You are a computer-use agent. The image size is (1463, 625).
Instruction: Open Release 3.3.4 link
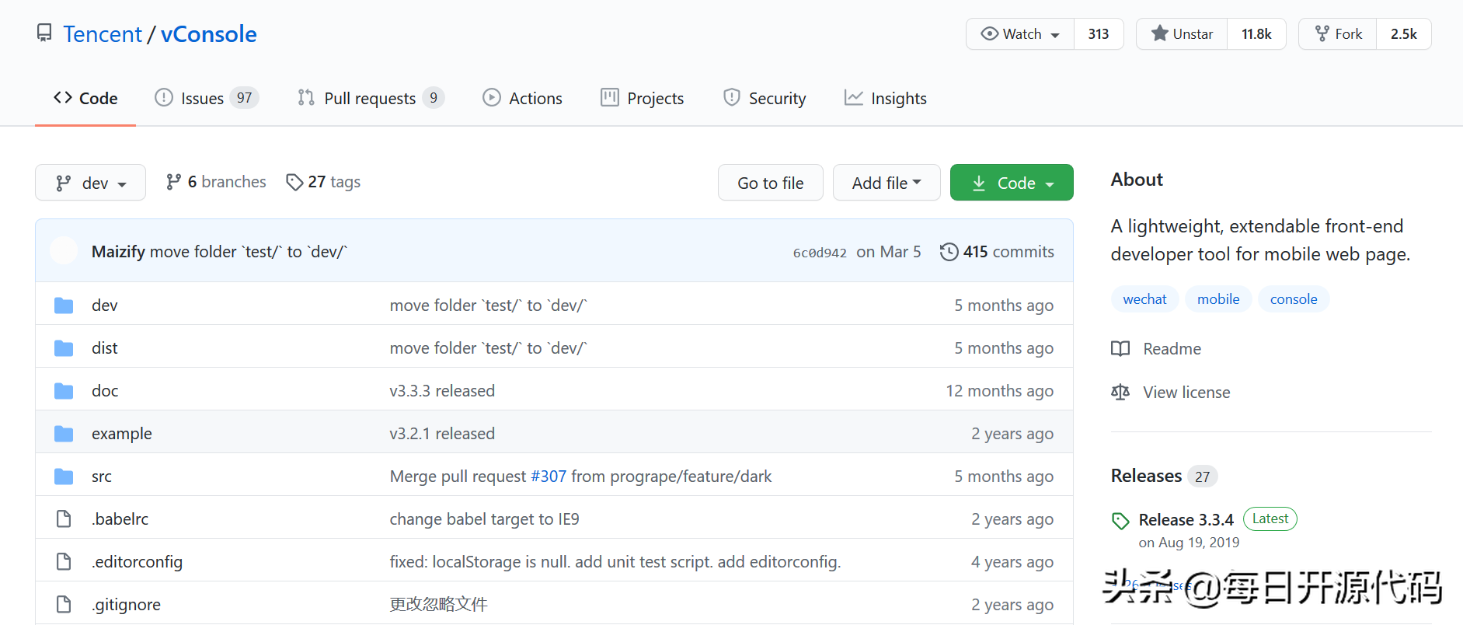[x=1186, y=519]
